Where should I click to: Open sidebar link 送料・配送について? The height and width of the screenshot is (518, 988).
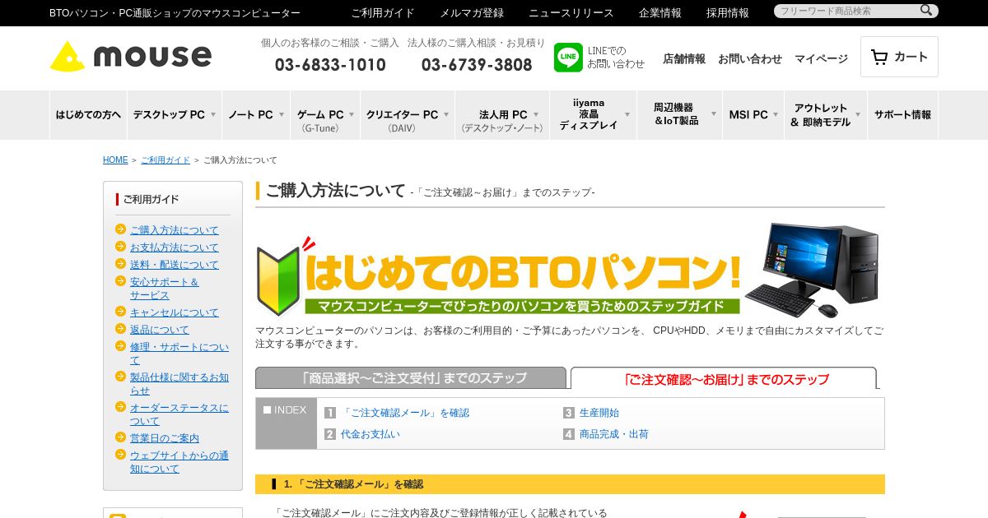tap(175, 265)
